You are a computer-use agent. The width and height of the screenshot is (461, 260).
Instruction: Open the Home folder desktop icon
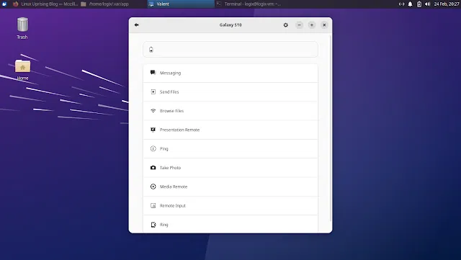[x=22, y=70]
